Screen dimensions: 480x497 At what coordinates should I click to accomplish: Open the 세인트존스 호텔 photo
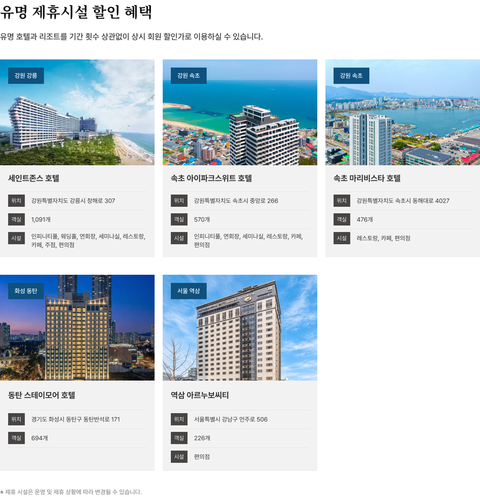click(x=77, y=112)
